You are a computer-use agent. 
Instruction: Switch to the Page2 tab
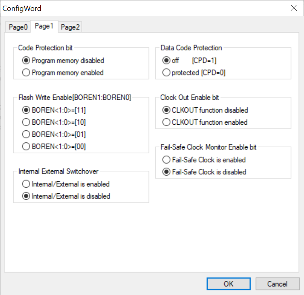click(70, 27)
